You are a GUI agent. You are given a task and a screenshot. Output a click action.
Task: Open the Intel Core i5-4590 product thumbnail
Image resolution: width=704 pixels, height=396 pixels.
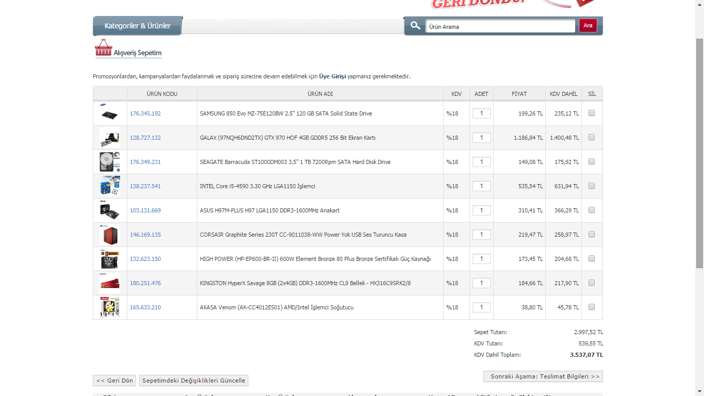pos(110,186)
